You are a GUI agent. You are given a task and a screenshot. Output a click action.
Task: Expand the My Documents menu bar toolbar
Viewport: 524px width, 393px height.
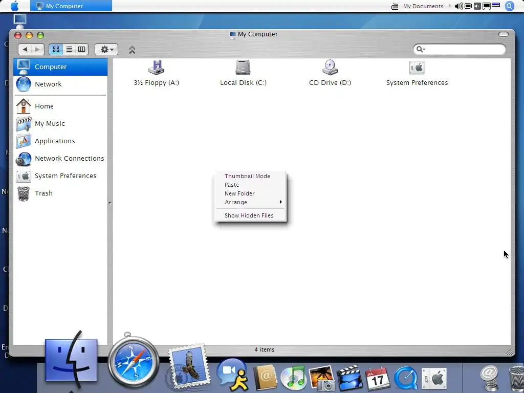pos(450,6)
